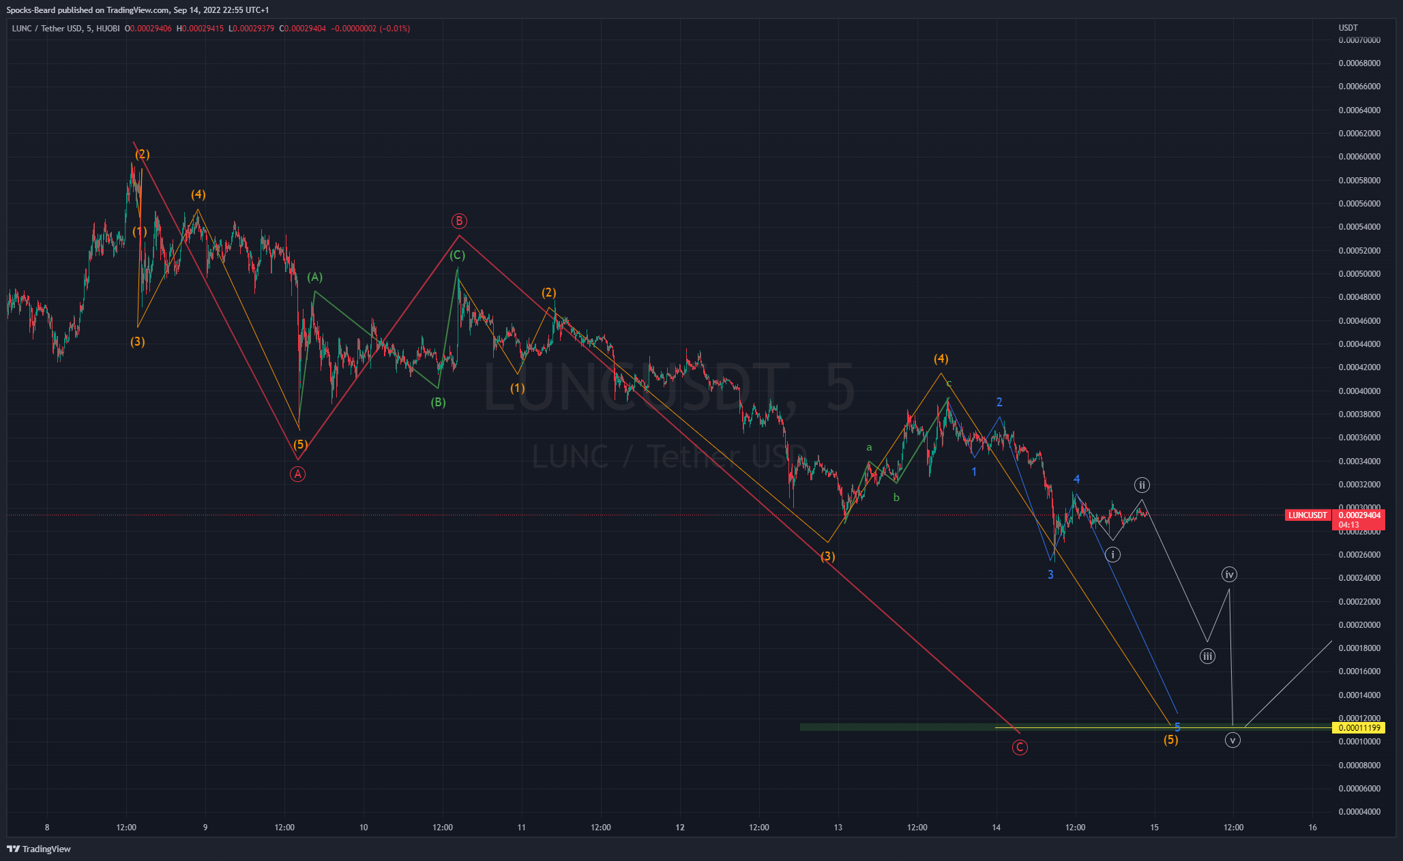Click 0.00060000 on the price axis
This screenshot has height=861, width=1403.
(1359, 157)
